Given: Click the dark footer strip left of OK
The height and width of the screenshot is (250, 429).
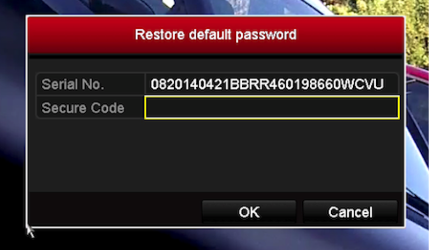Looking at the screenshot, I should (x=115, y=209).
